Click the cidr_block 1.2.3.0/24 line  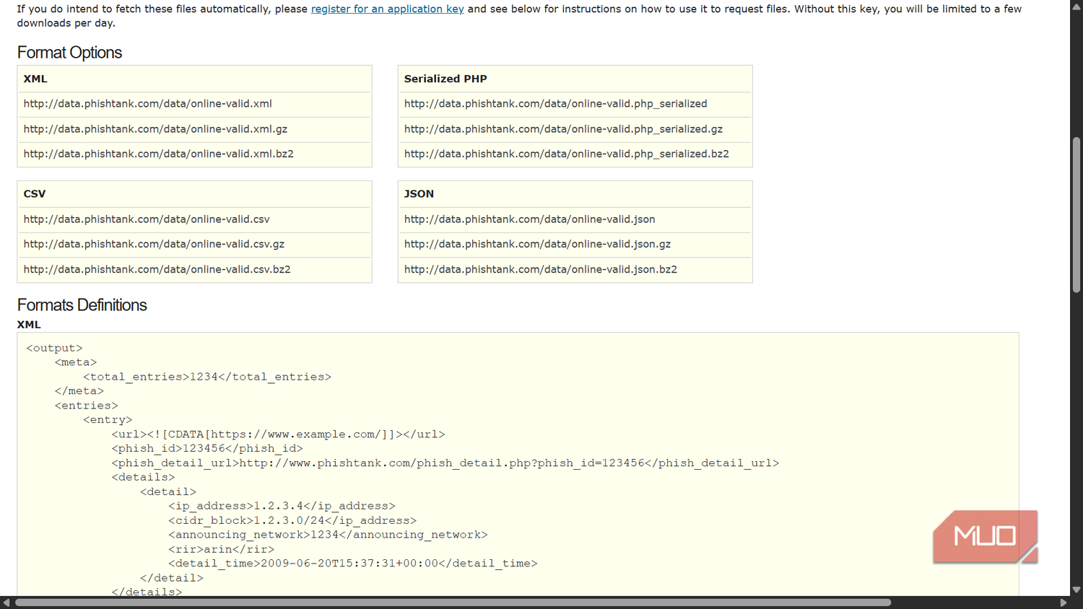coord(292,520)
